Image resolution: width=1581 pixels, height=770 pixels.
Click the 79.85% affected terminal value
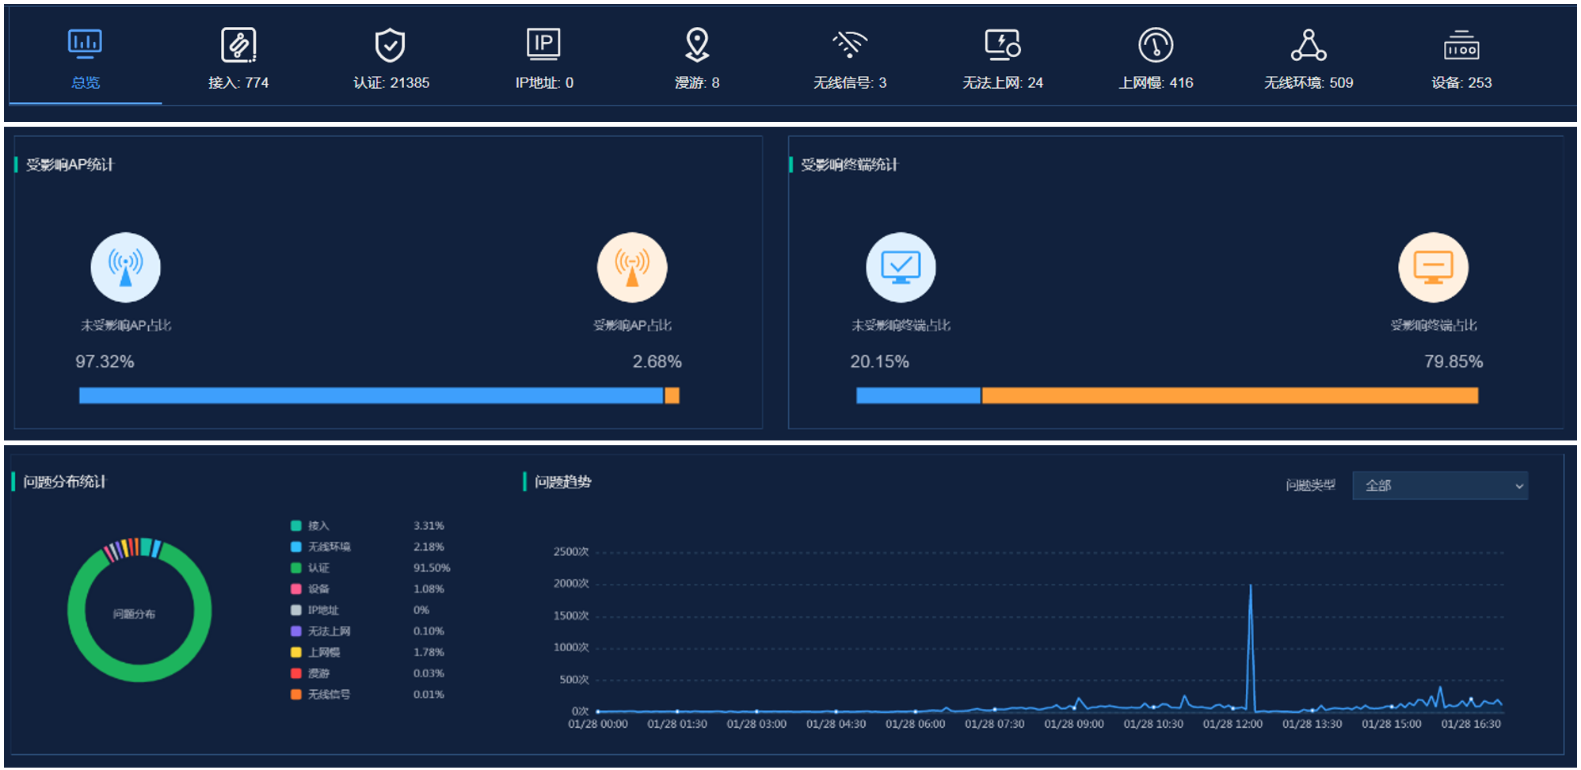coord(1453,361)
